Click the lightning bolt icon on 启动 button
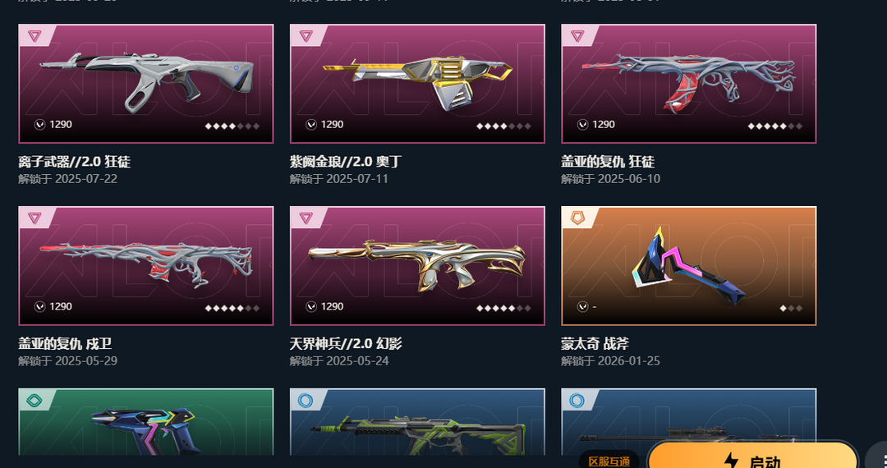The image size is (887, 468). pos(732,460)
